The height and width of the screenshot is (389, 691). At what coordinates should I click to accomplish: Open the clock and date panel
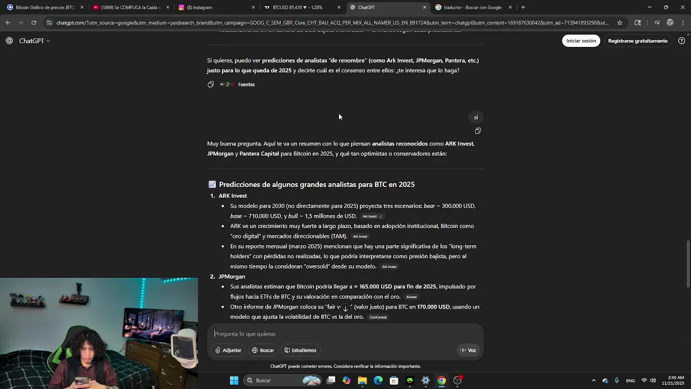click(673, 380)
